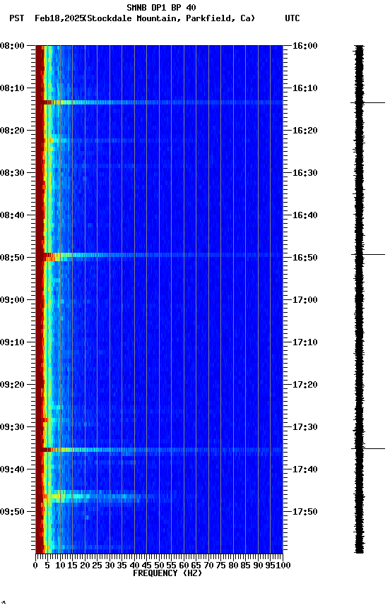
Task: Click the 09:30 PST time label
Action: [x=12, y=427]
